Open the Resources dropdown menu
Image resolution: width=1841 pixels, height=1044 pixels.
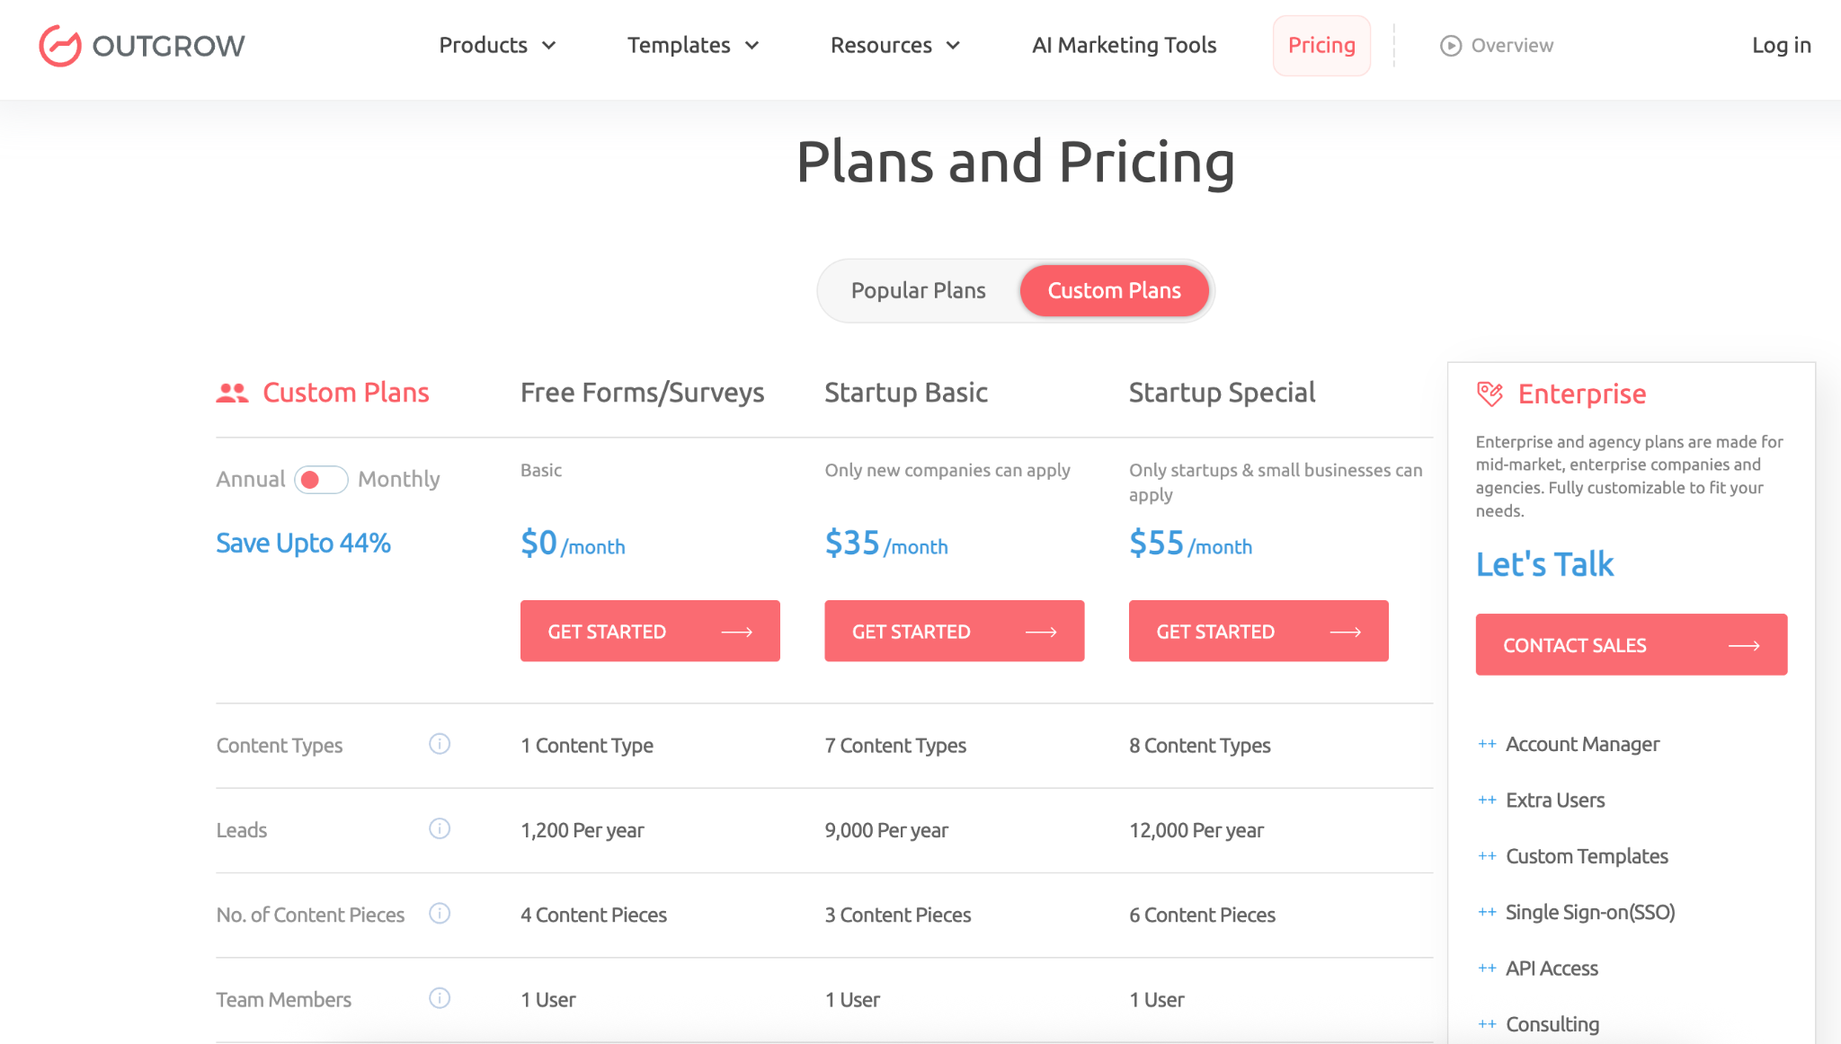point(895,46)
